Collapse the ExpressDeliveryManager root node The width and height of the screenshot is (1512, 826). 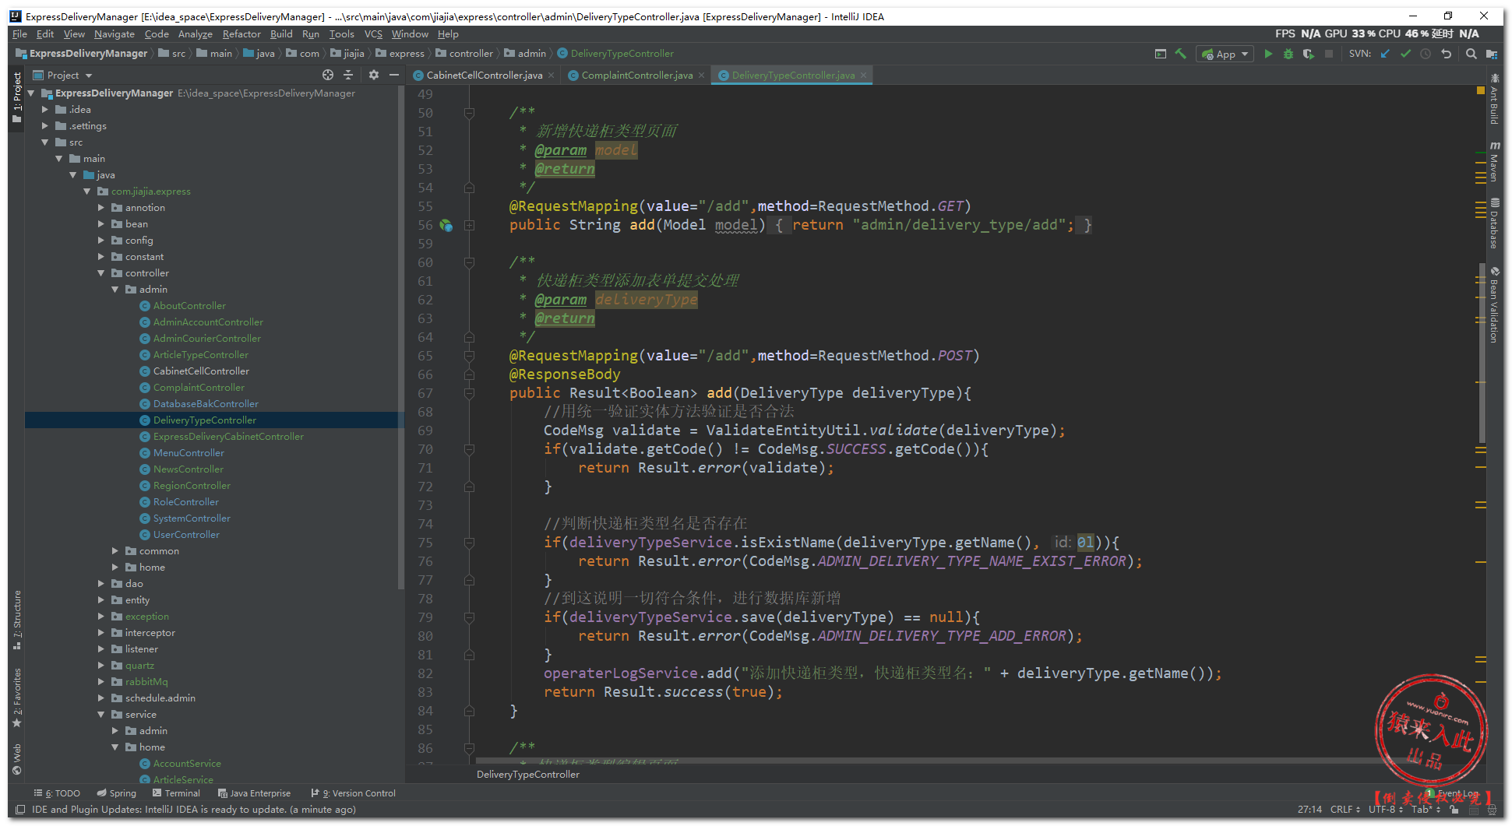click(x=32, y=93)
